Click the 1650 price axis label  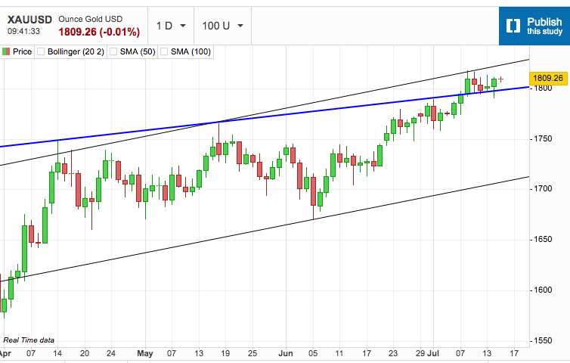tap(543, 239)
